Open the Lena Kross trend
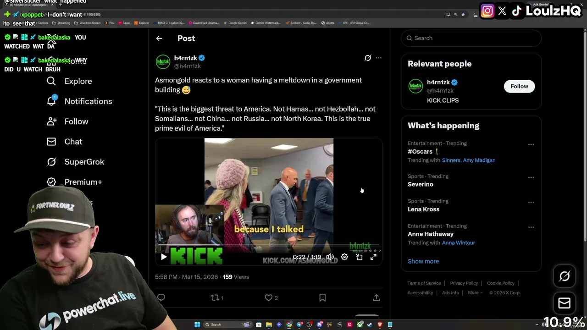This screenshot has width=587, height=330. click(423, 209)
